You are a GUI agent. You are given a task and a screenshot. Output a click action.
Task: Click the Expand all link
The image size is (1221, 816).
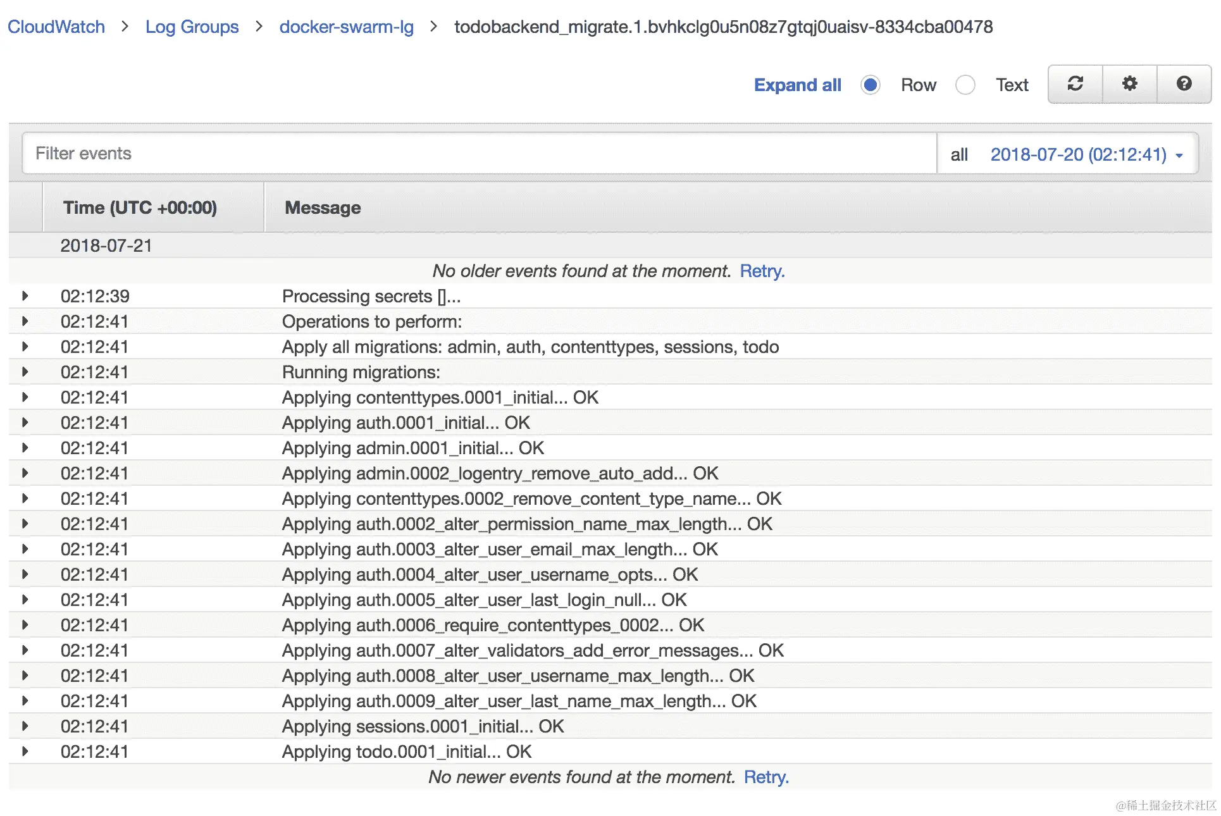click(797, 85)
